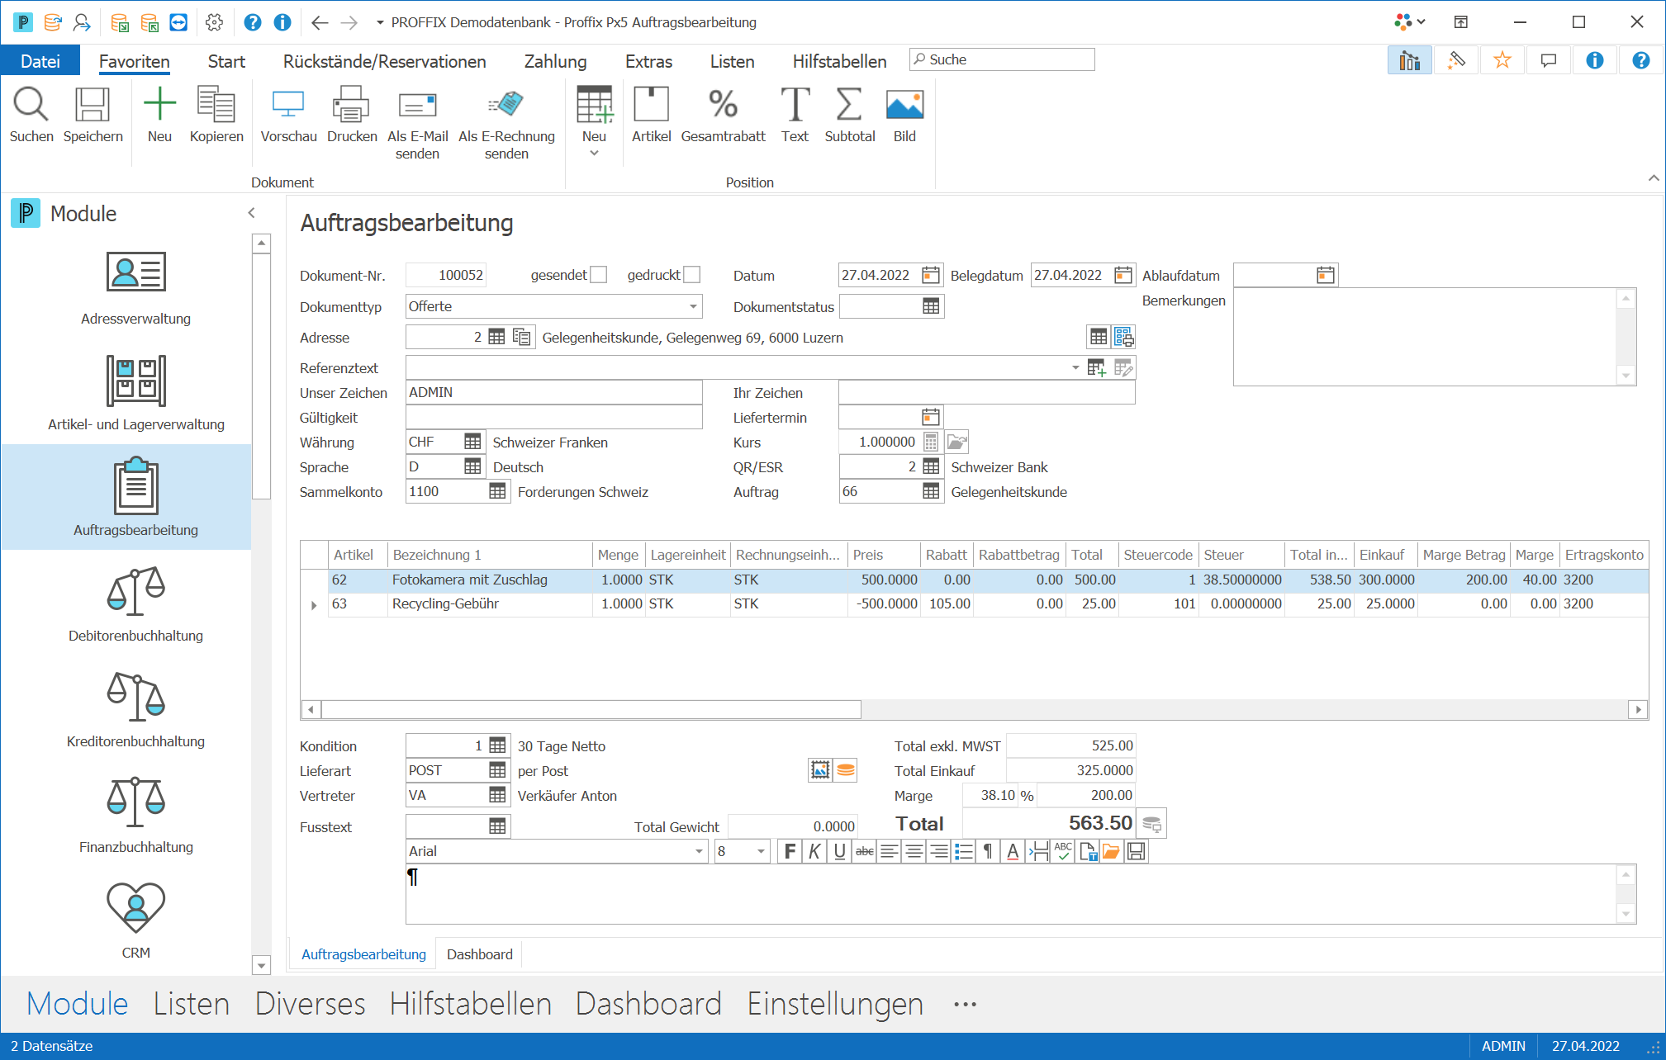Click the Suchen magnifier icon in ribbon
The width and height of the screenshot is (1666, 1060).
(x=31, y=105)
